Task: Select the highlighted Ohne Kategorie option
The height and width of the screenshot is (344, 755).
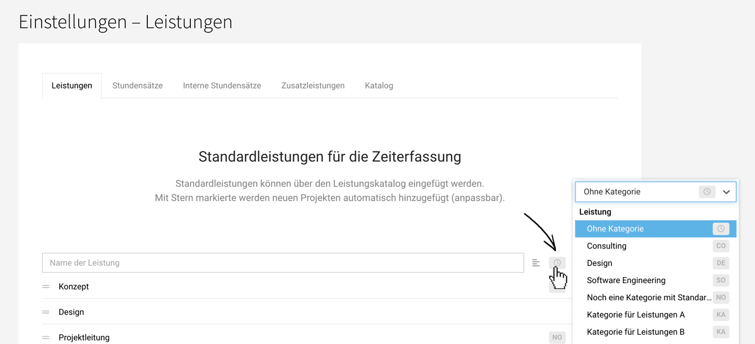Action: tap(636, 229)
